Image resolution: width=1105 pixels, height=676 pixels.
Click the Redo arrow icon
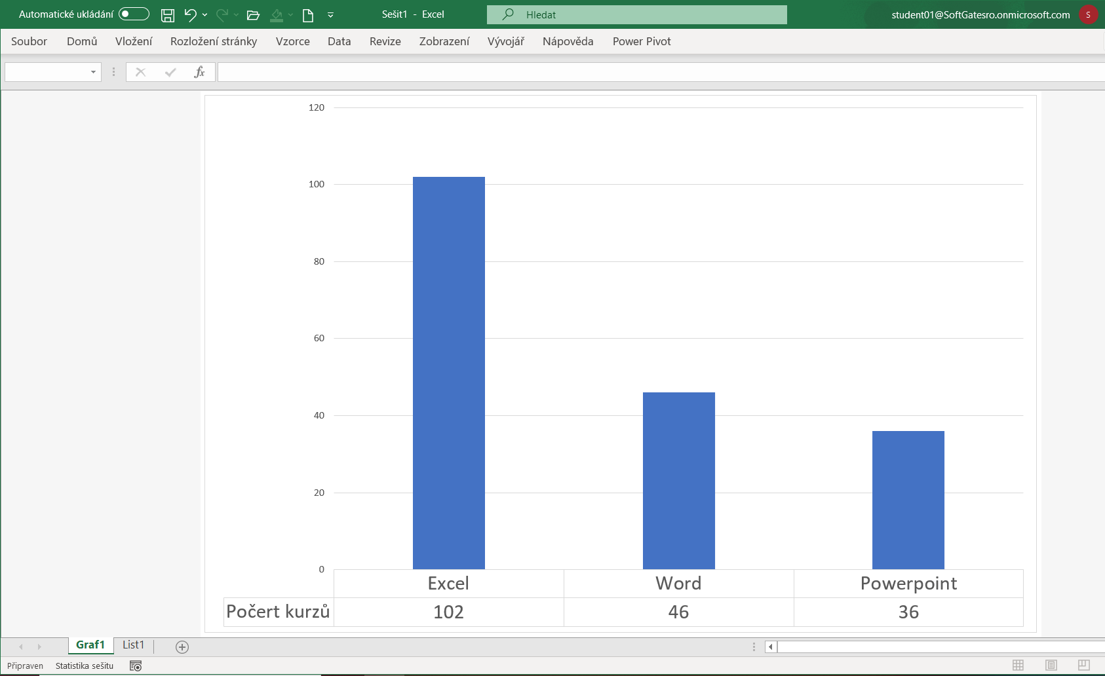point(222,14)
